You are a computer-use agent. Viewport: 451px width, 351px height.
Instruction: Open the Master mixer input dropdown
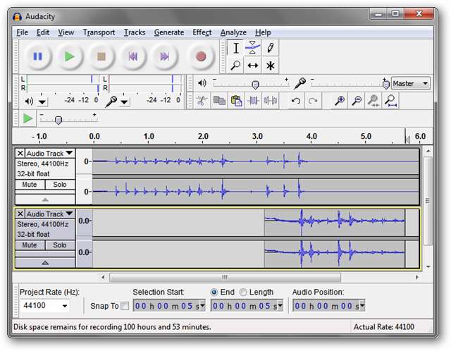click(x=411, y=83)
